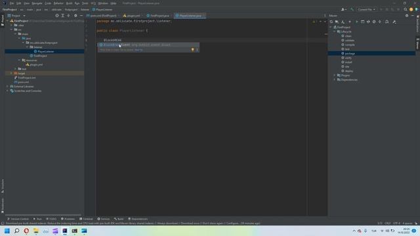Open the Version Control tool window
The image size is (420, 236).
click(18, 219)
